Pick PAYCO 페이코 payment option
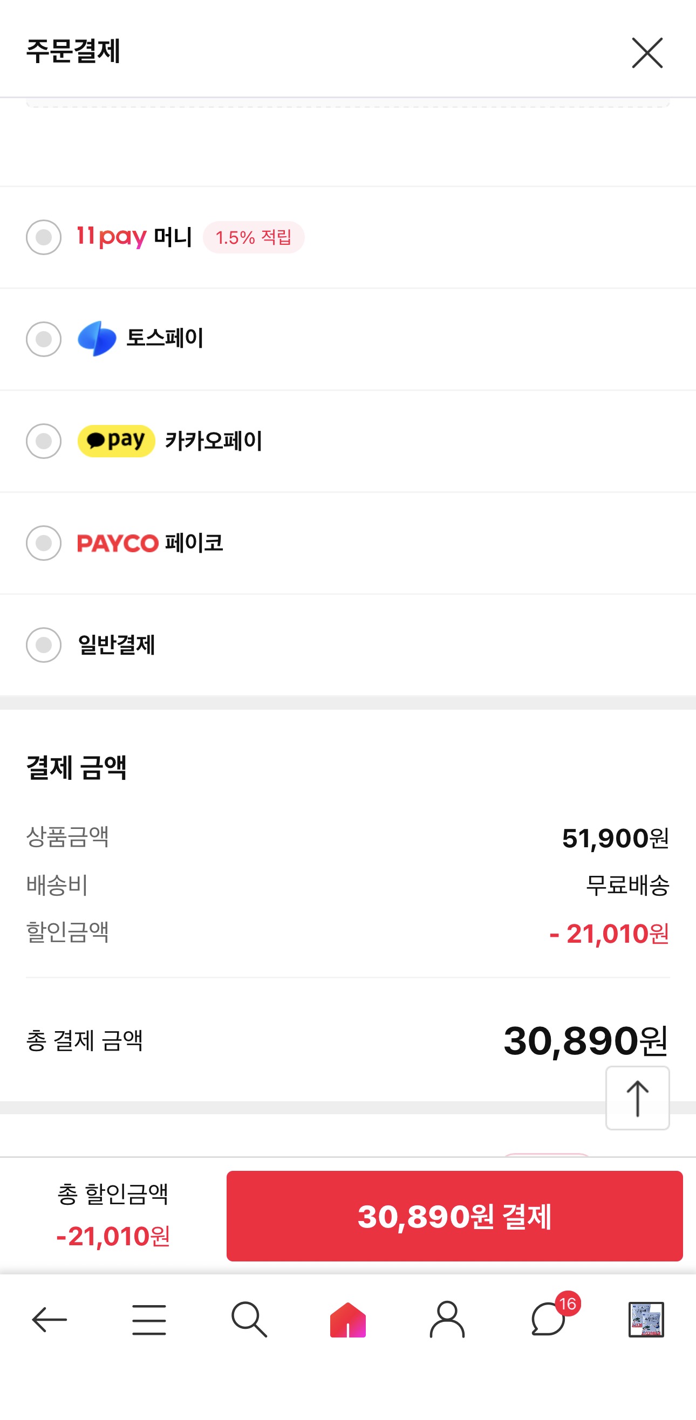Screen dimensions: 696x1420 (x=44, y=543)
